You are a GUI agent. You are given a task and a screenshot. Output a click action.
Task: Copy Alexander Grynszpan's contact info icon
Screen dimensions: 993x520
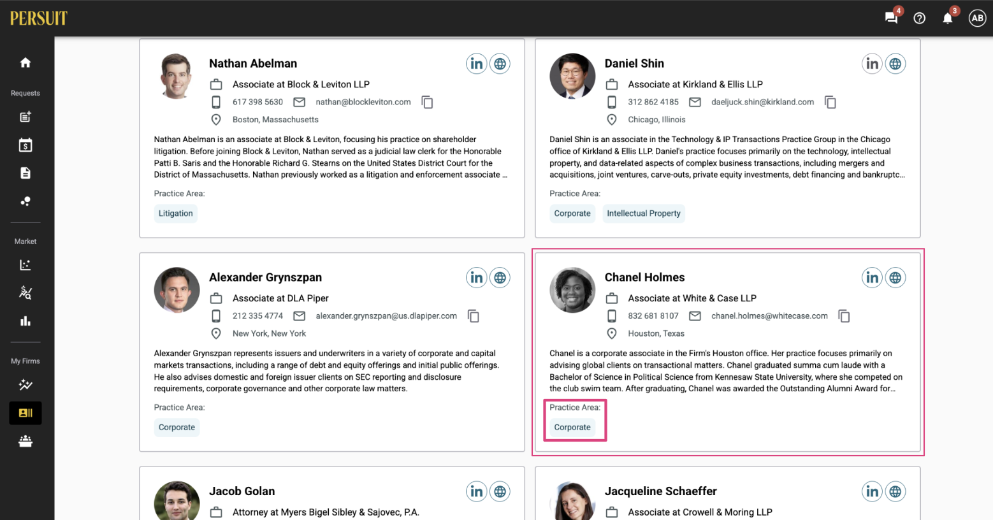point(474,316)
